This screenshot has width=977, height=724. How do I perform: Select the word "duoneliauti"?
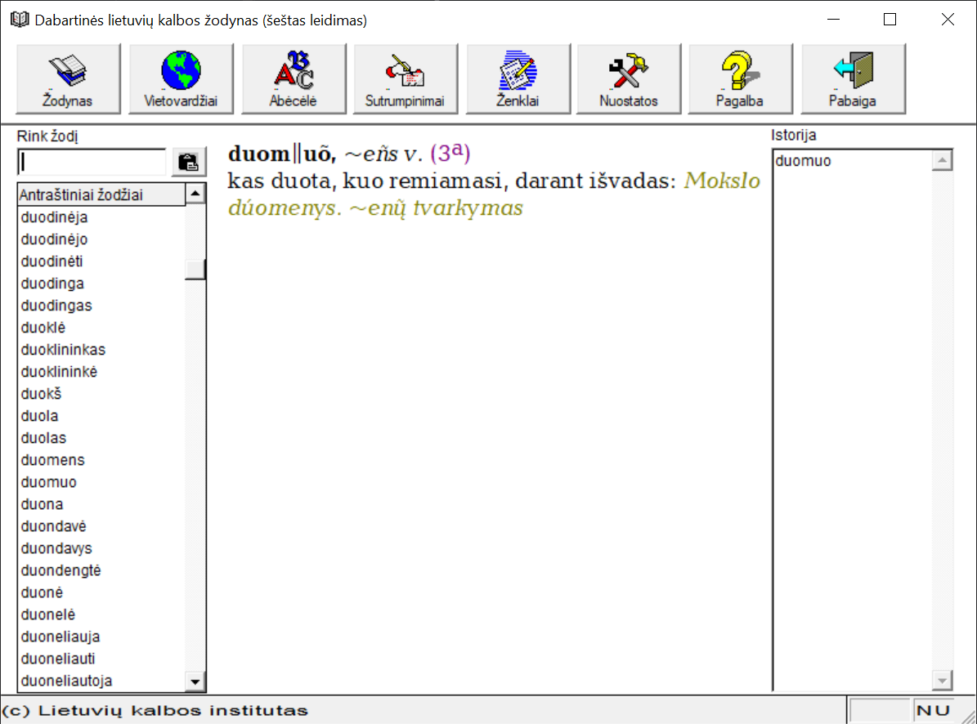click(x=58, y=659)
